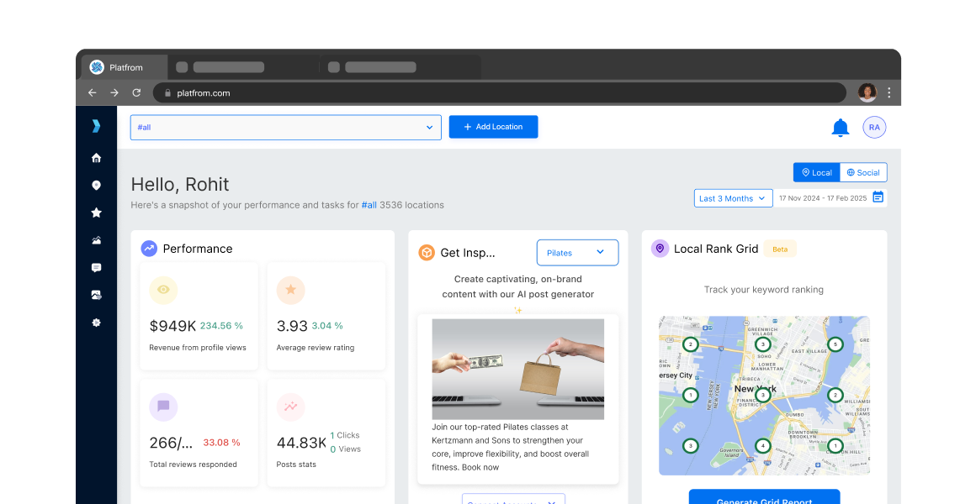
Task: Open the star reviews section in the sidebar
Action: tap(96, 213)
